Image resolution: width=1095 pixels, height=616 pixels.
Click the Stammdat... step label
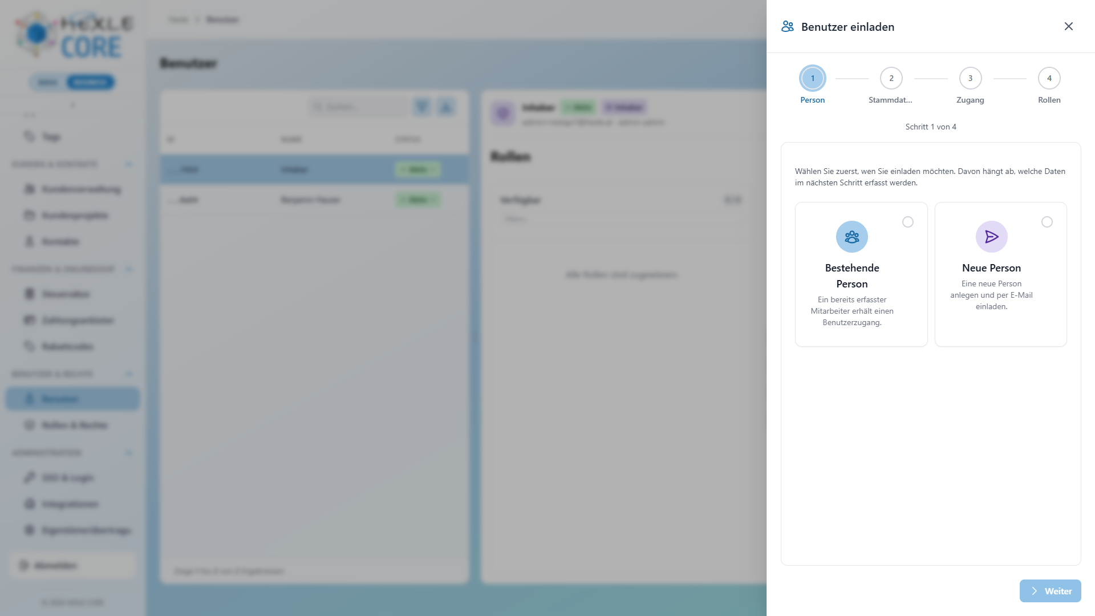click(890, 100)
